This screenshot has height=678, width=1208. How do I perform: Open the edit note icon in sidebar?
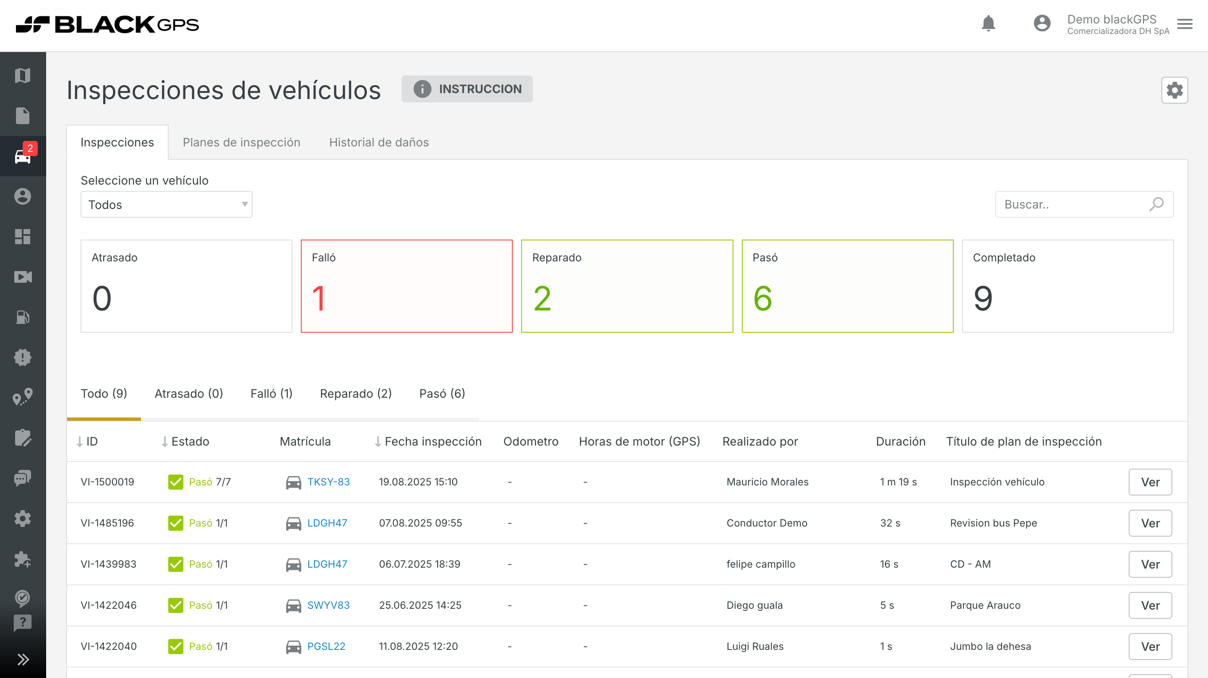tap(23, 438)
